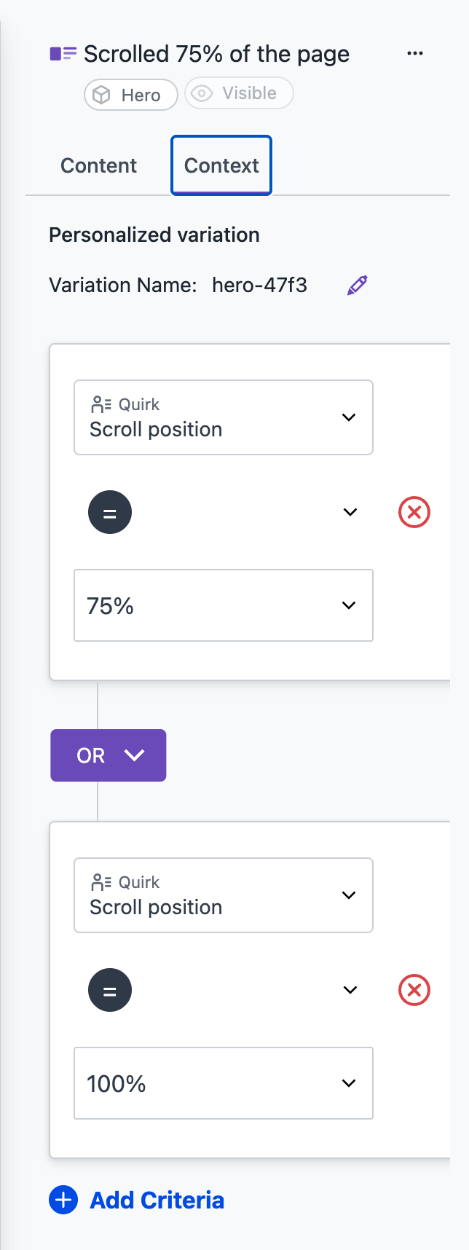Expand the 75% value dropdown

click(x=224, y=605)
